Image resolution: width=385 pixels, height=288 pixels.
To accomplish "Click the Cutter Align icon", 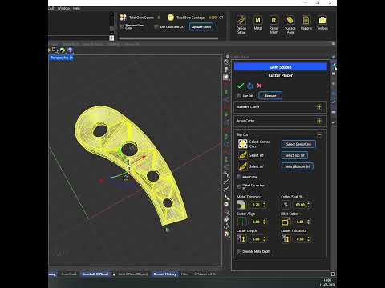I will pyautogui.click(x=241, y=222).
